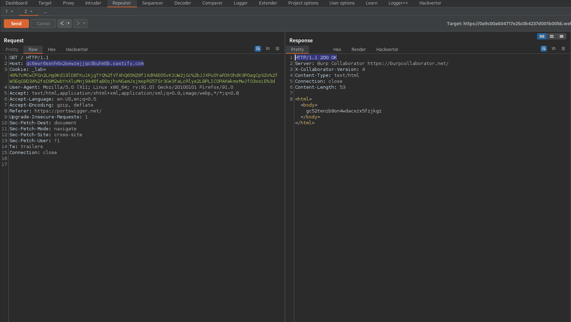Open the Target tab
The image size is (571, 322).
(45, 3)
